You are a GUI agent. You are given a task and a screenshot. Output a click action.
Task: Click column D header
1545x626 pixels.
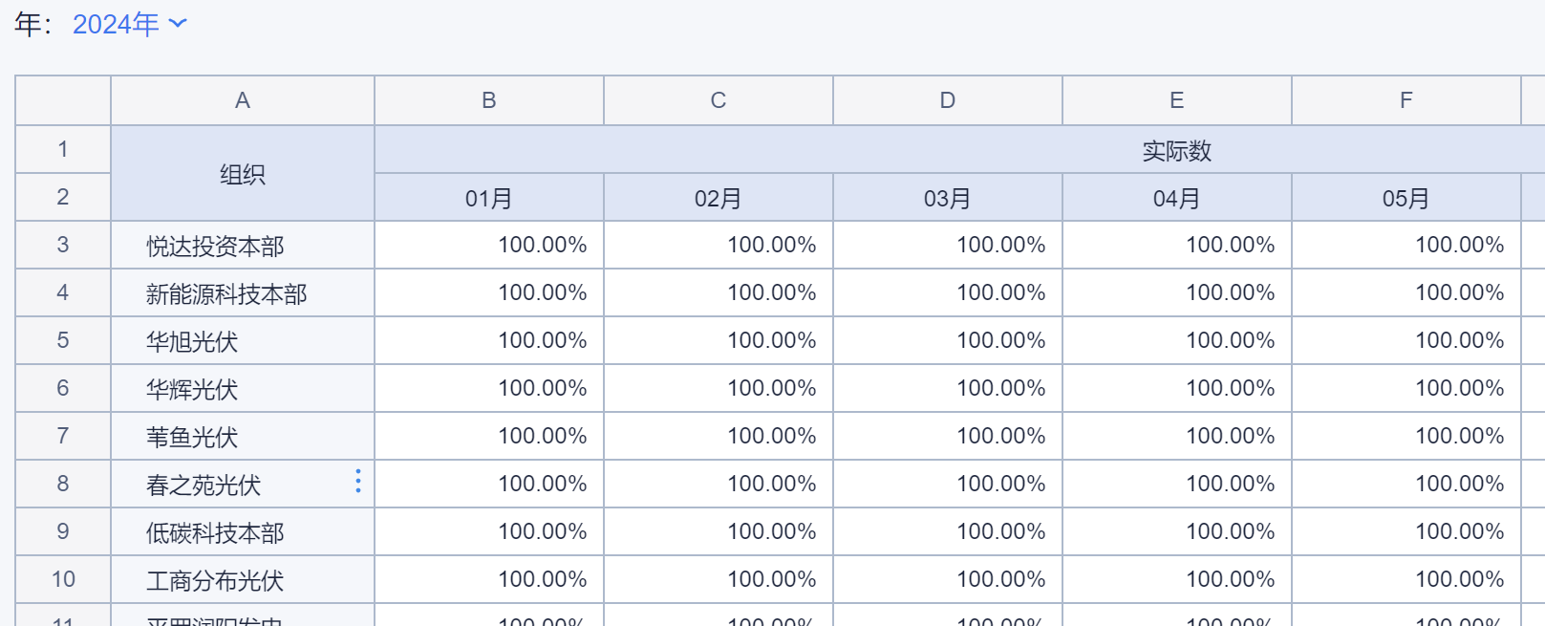click(x=948, y=100)
